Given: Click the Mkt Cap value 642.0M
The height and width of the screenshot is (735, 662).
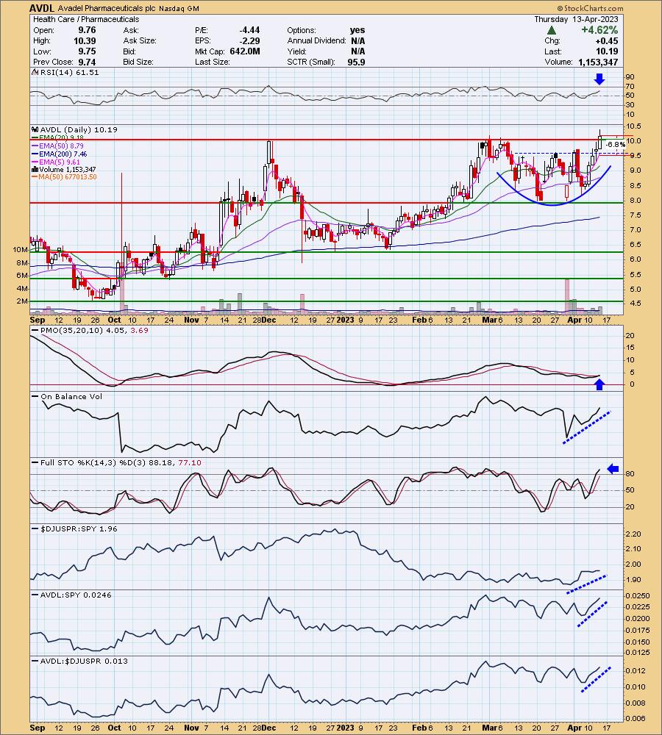Looking at the screenshot, I should 245,51.
